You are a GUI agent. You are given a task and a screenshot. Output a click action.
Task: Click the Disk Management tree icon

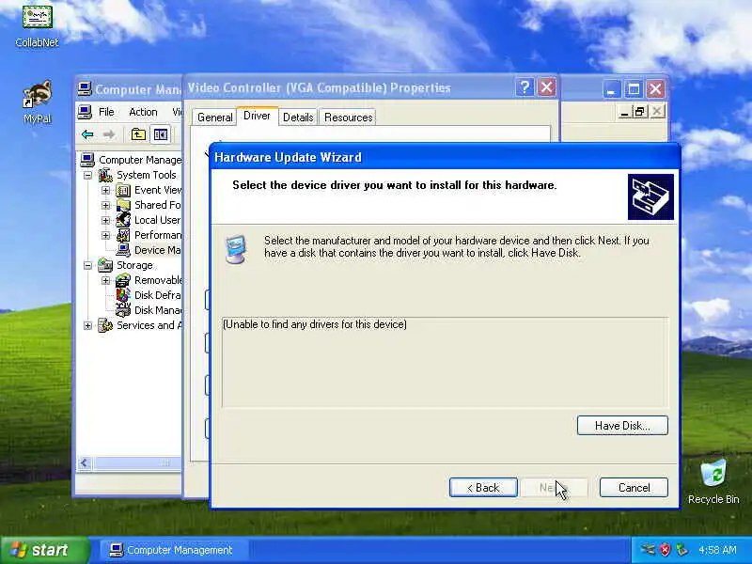click(x=123, y=310)
